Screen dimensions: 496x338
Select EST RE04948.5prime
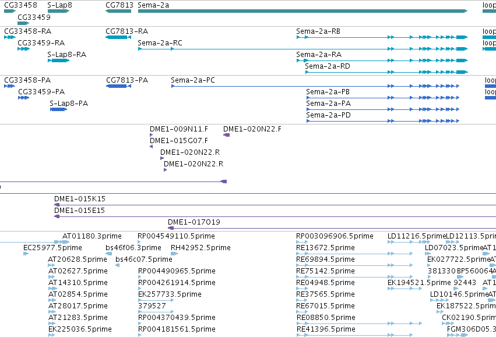[302, 289]
